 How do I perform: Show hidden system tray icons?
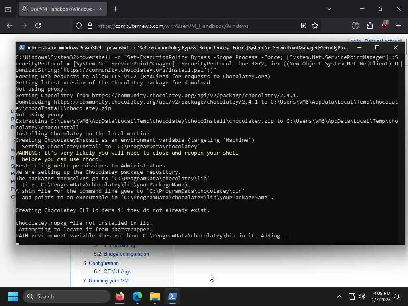pos(339,296)
